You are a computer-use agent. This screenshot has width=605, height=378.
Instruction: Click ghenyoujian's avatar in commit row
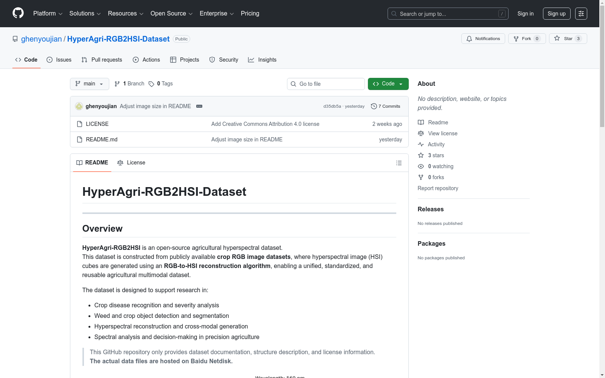[79, 106]
